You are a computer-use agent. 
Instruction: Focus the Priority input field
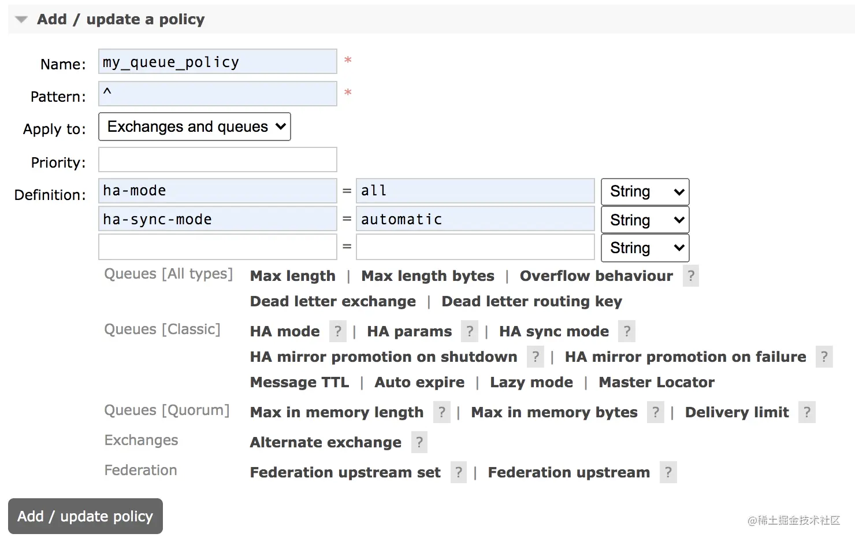click(x=218, y=160)
